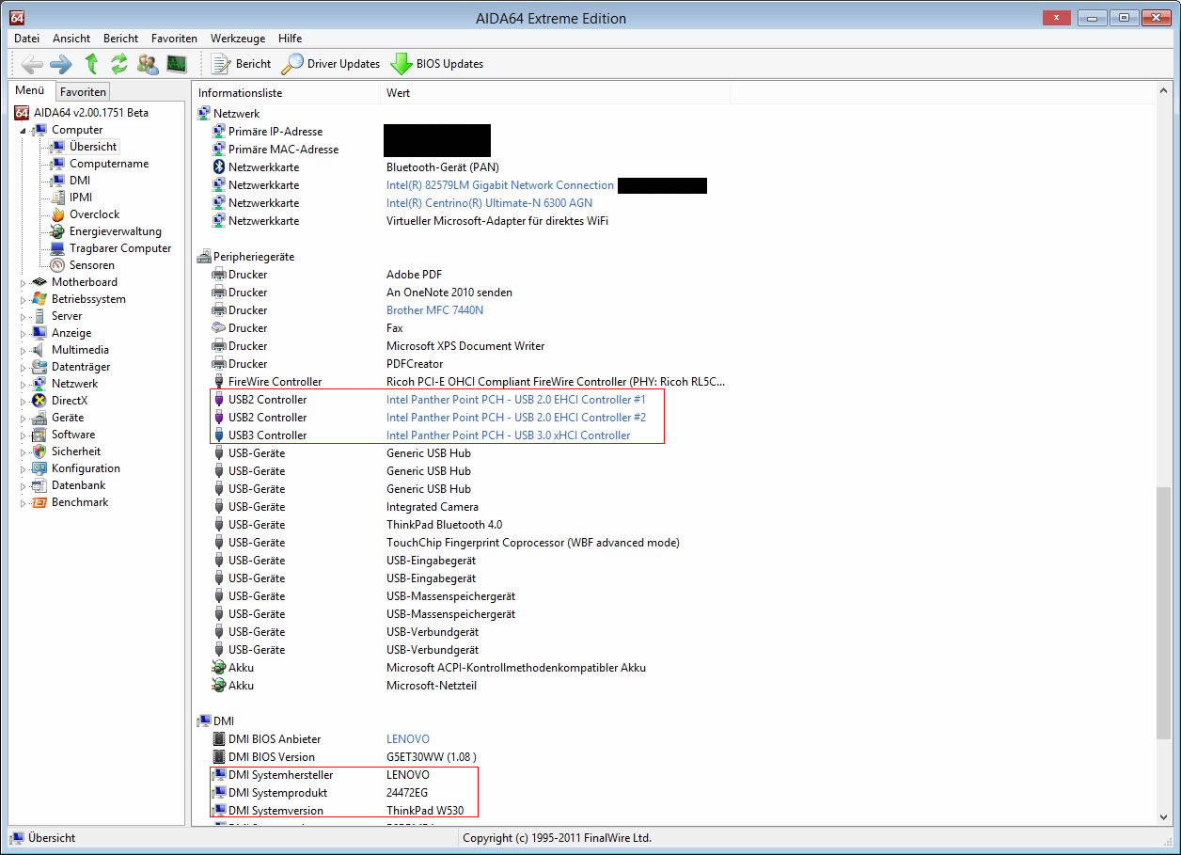Image resolution: width=1181 pixels, height=855 pixels.
Task: Select AIDA64 v2.00.1751 Beta root node
Action: click(91, 113)
